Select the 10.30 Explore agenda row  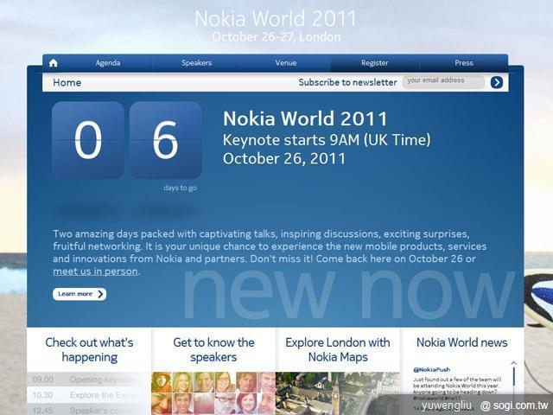point(89,395)
